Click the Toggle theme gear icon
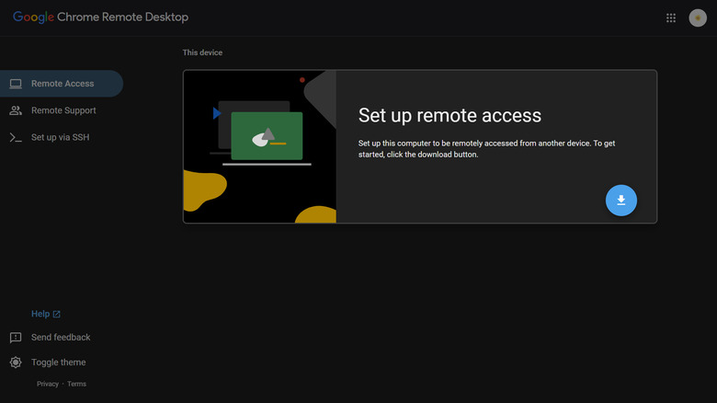Image resolution: width=717 pixels, height=403 pixels. 16,363
